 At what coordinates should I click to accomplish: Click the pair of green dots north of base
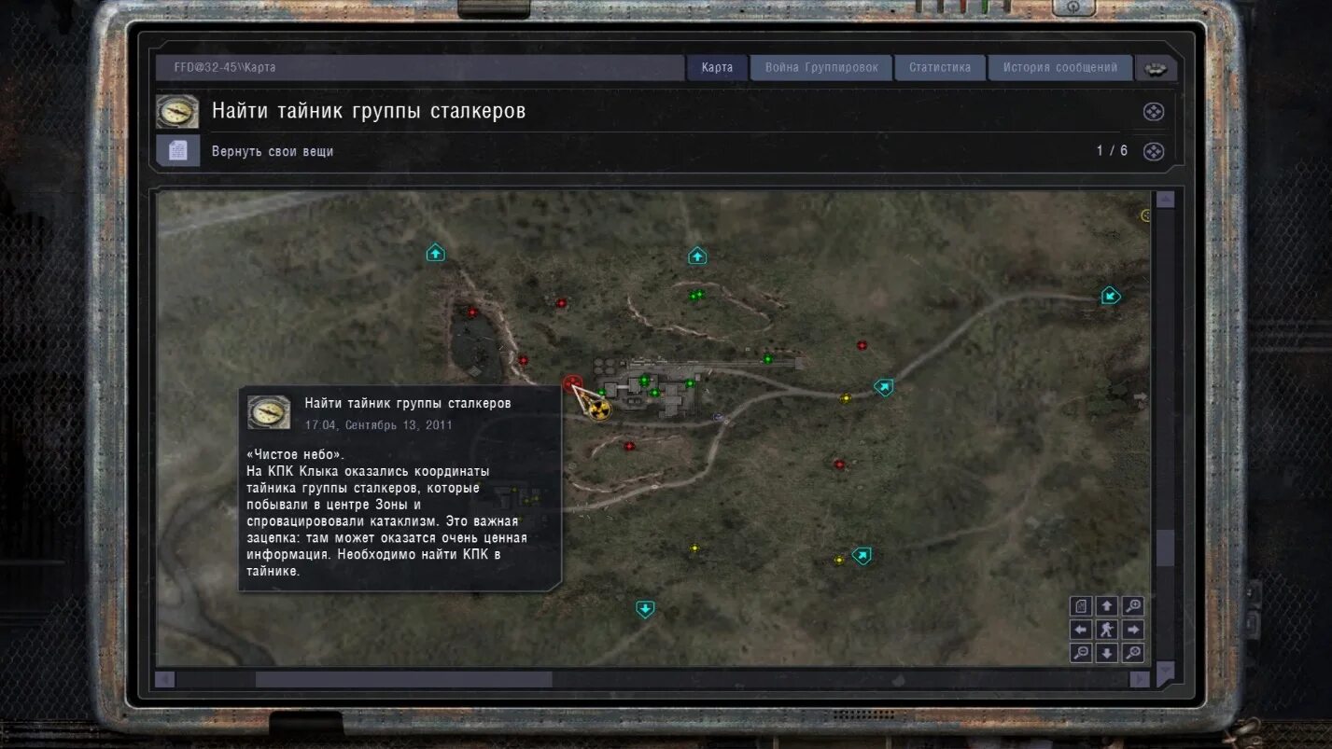pyautogui.click(x=695, y=295)
